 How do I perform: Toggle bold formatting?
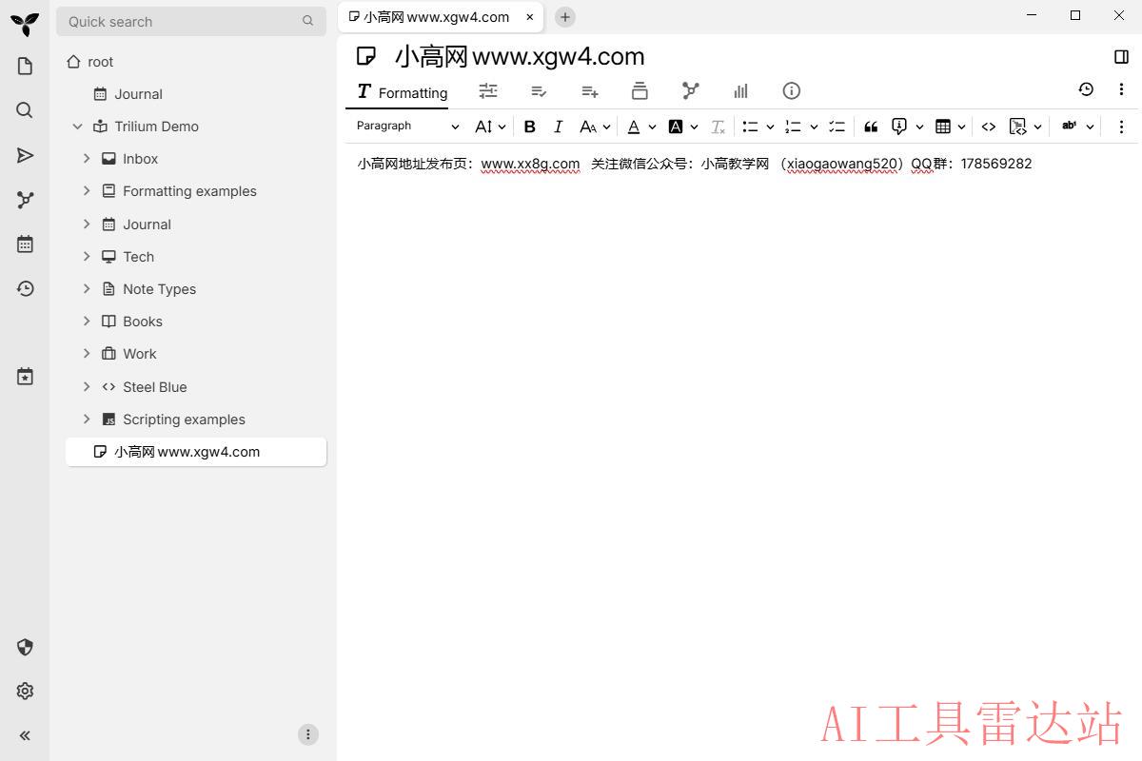(x=530, y=127)
